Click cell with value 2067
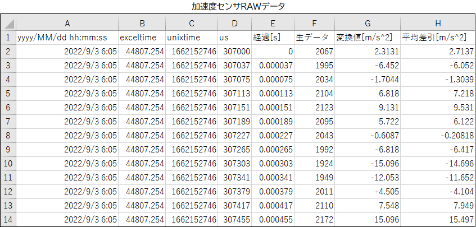Screen dimensions: 476x227 [315, 52]
